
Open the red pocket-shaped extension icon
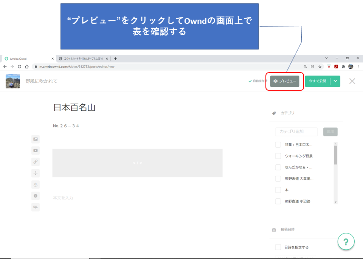(x=329, y=66)
